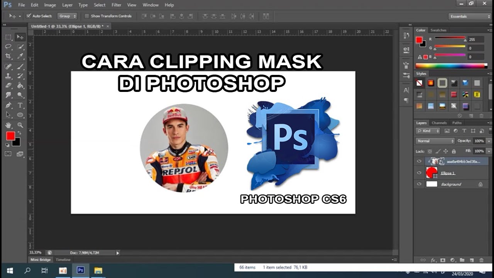Open the Character panel icon
Image resolution: width=494 pixels, height=278 pixels.
406,90
